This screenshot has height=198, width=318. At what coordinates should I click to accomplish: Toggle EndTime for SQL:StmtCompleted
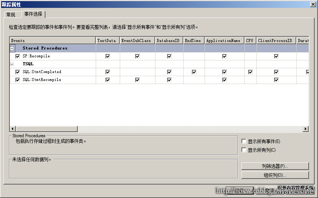point(194,72)
